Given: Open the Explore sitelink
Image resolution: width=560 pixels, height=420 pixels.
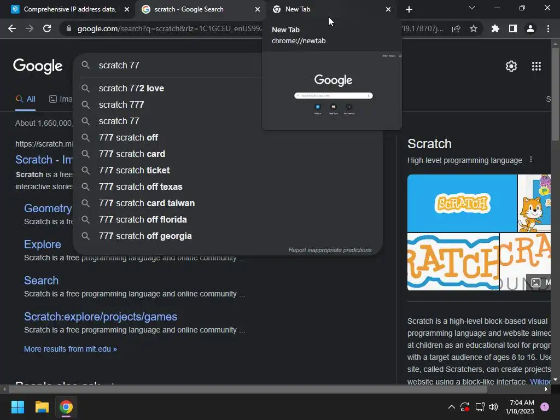Looking at the screenshot, I should [x=43, y=244].
